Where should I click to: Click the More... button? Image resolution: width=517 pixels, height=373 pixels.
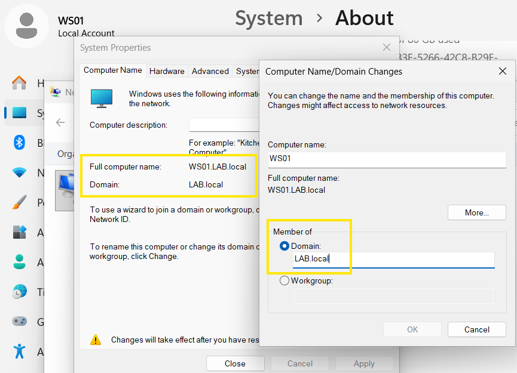click(x=477, y=212)
